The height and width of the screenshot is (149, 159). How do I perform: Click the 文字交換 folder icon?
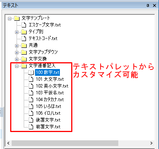(x=24, y=59)
